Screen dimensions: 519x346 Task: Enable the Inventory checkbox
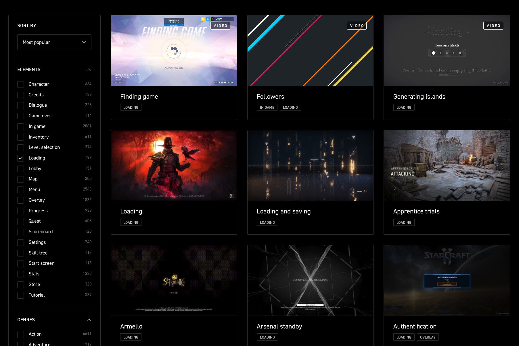20,137
